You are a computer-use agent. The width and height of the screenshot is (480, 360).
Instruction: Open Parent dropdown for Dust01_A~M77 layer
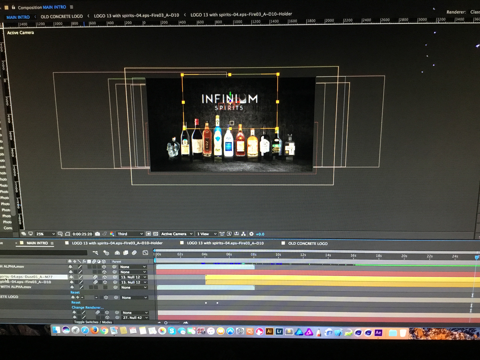[x=133, y=277]
